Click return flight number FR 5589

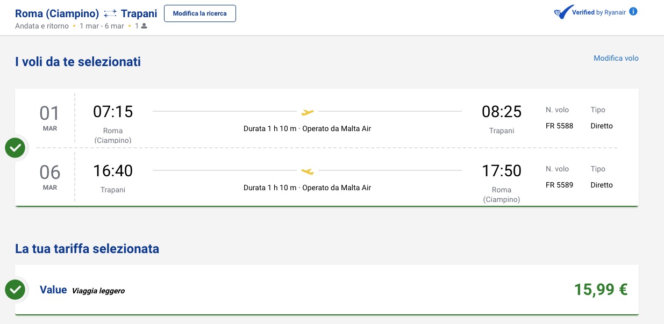559,185
